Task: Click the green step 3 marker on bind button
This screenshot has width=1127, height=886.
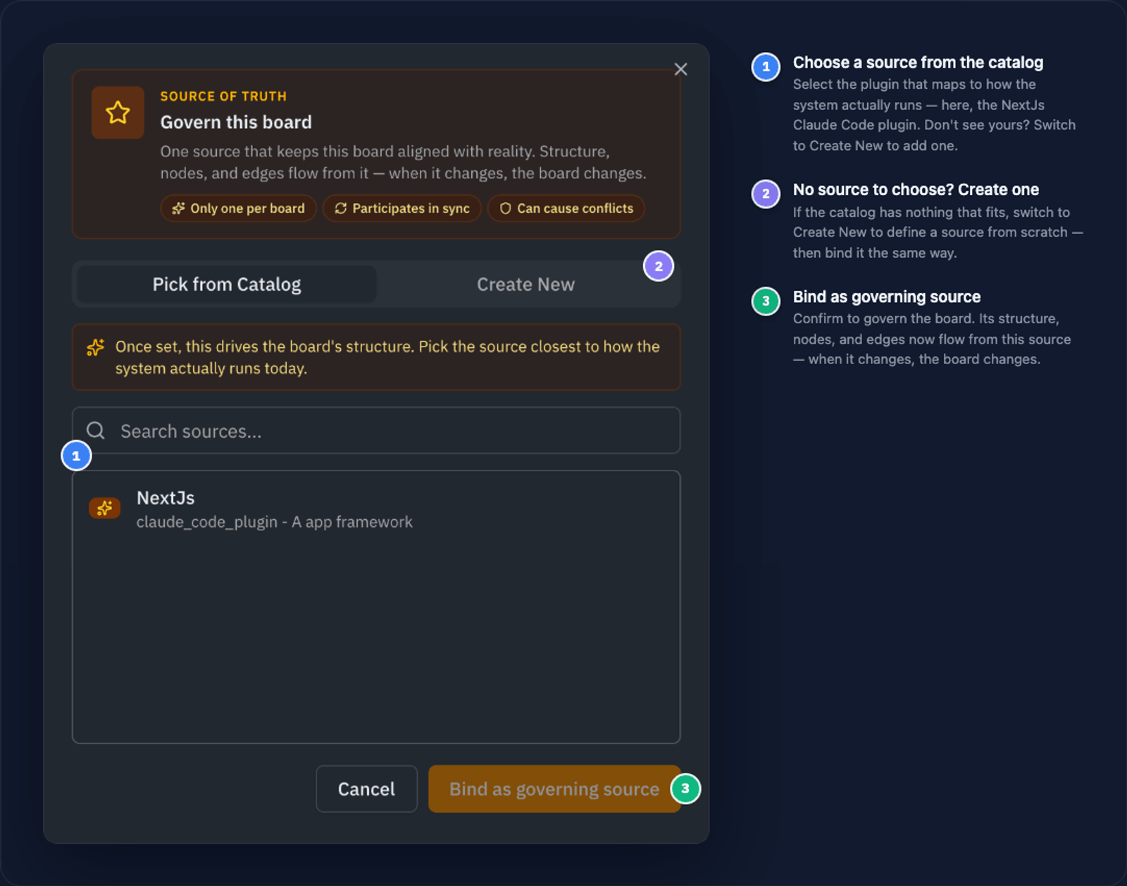Action: pos(685,789)
